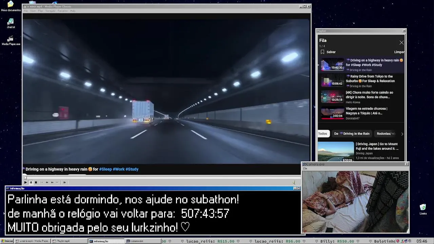Open Meus documentos desktop folder icon

coord(11,6)
